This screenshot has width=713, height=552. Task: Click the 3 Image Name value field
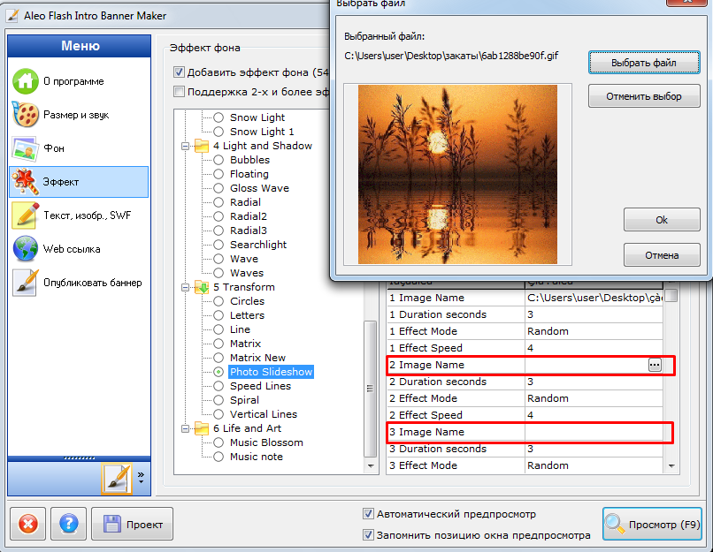(x=594, y=432)
